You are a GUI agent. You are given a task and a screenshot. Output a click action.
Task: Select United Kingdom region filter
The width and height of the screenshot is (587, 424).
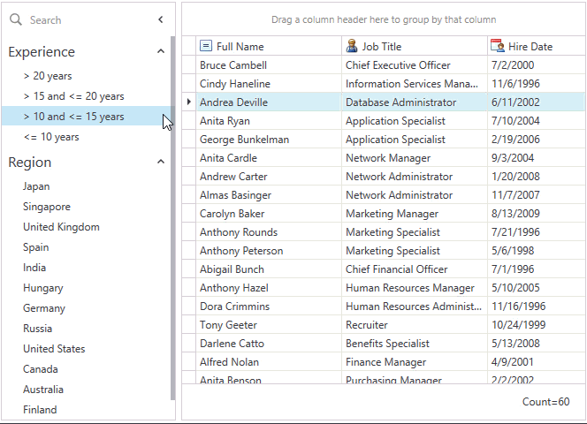tap(61, 227)
